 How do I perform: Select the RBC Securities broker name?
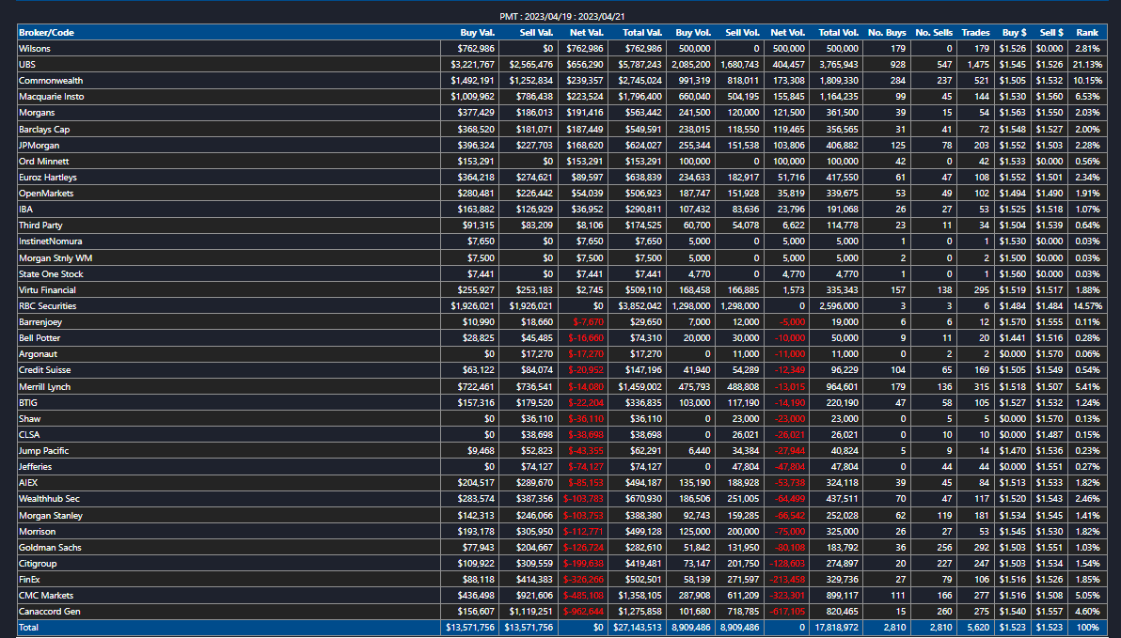(x=47, y=305)
